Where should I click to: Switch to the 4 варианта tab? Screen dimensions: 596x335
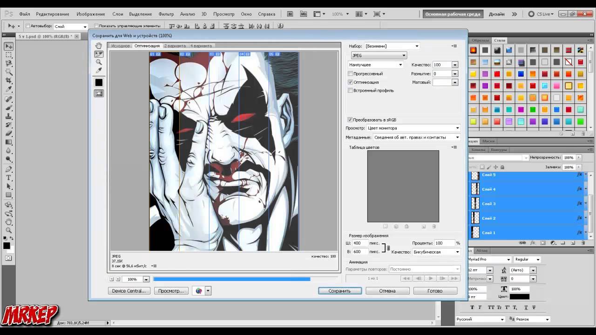click(x=201, y=46)
